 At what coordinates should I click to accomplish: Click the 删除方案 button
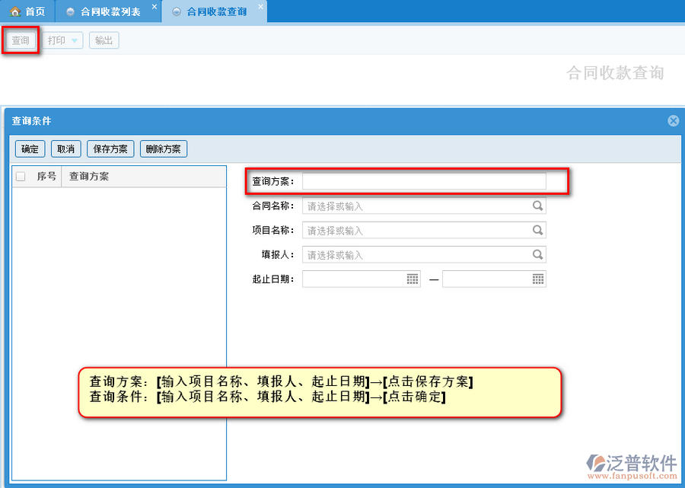click(164, 148)
